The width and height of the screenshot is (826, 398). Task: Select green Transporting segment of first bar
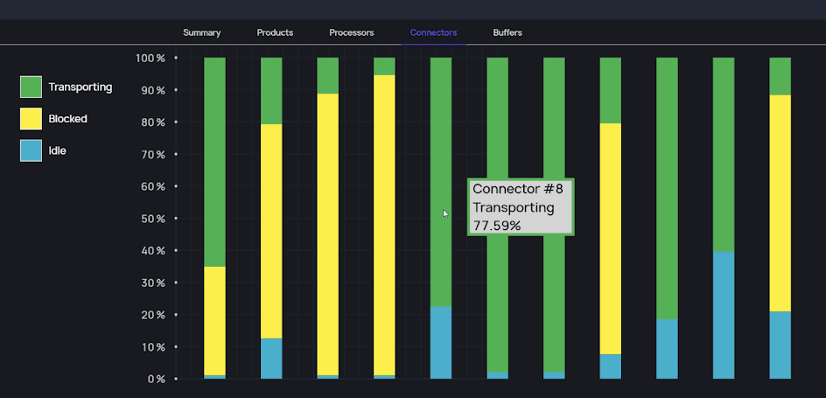214,162
